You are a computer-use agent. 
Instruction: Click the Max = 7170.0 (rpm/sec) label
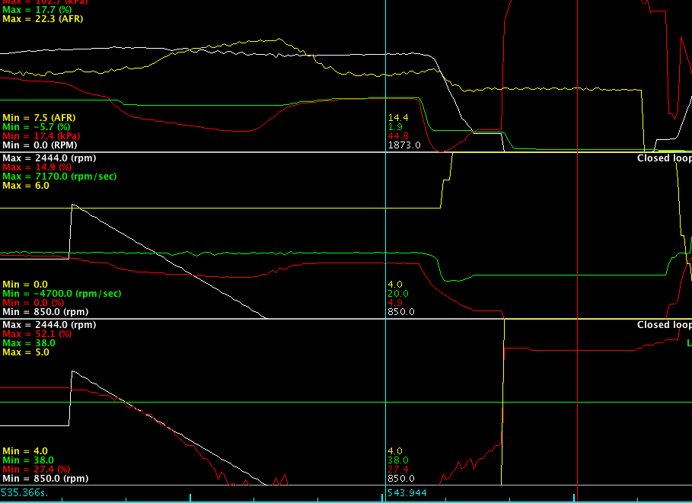(59, 176)
